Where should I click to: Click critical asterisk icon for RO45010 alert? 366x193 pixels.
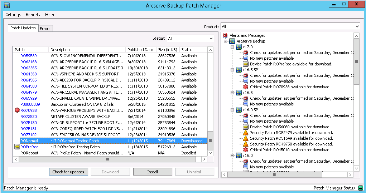(x=246, y=150)
